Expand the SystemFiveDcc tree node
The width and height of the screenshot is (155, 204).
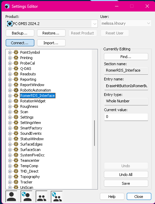click(x=10, y=155)
